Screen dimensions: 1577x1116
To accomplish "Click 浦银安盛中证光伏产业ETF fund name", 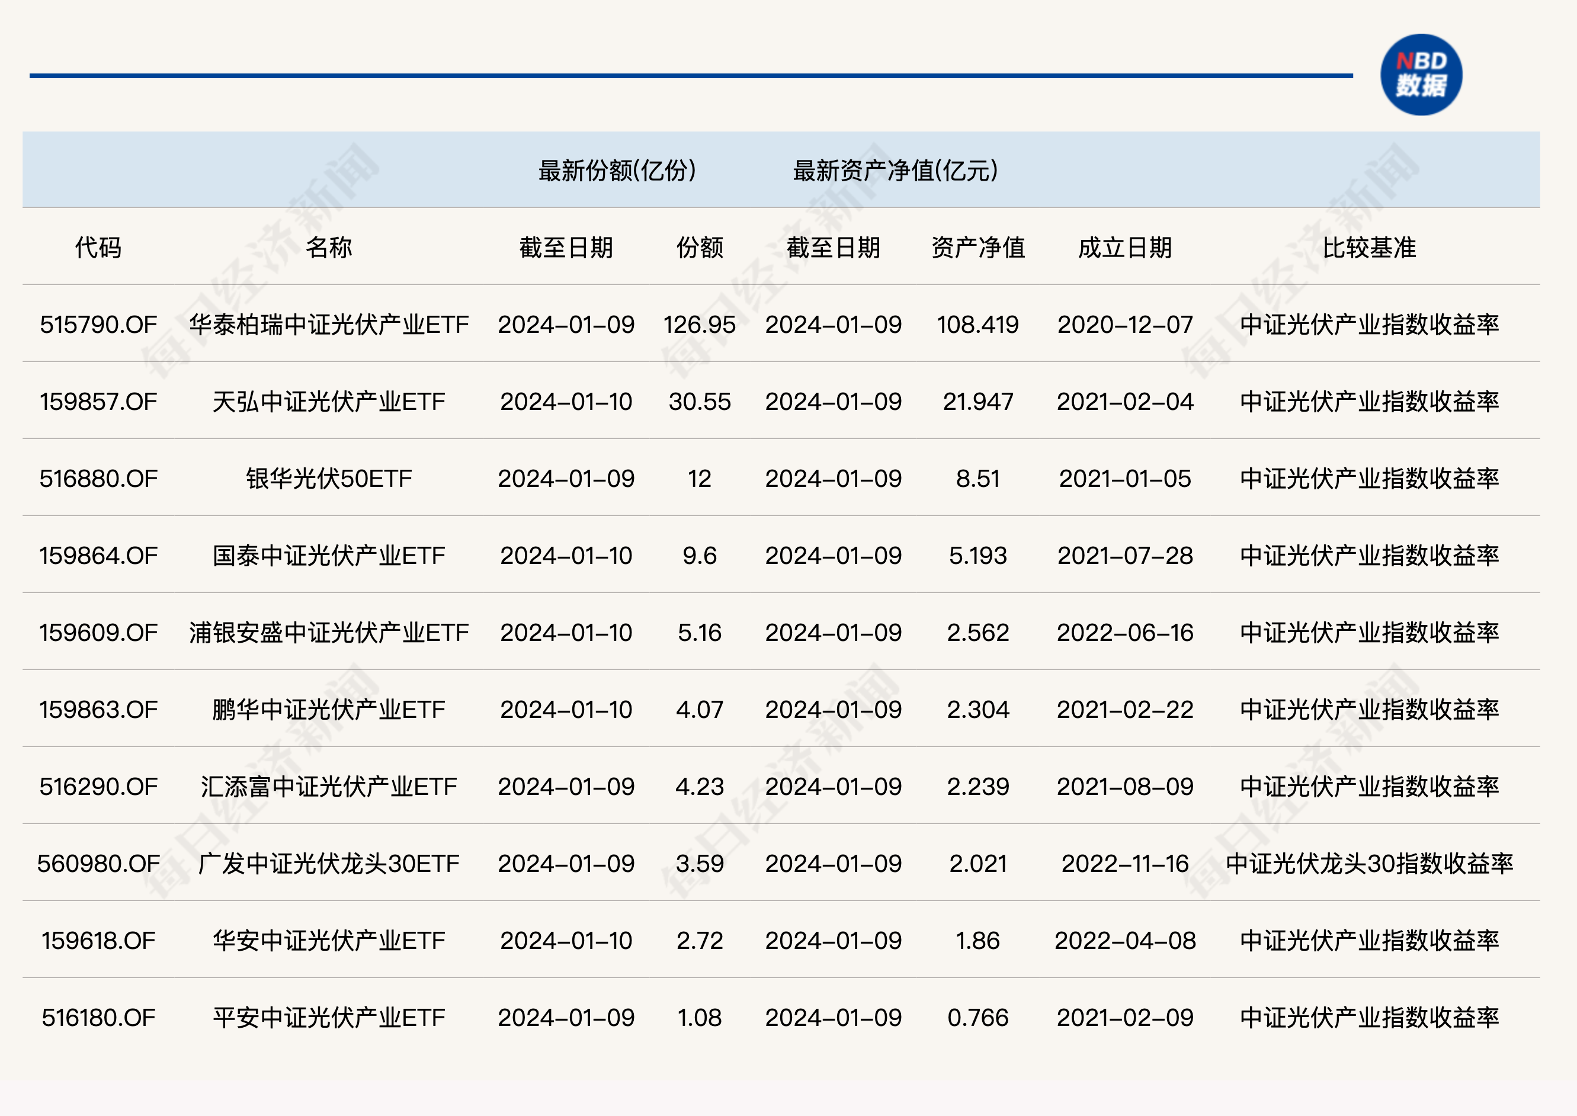I will tap(328, 632).
